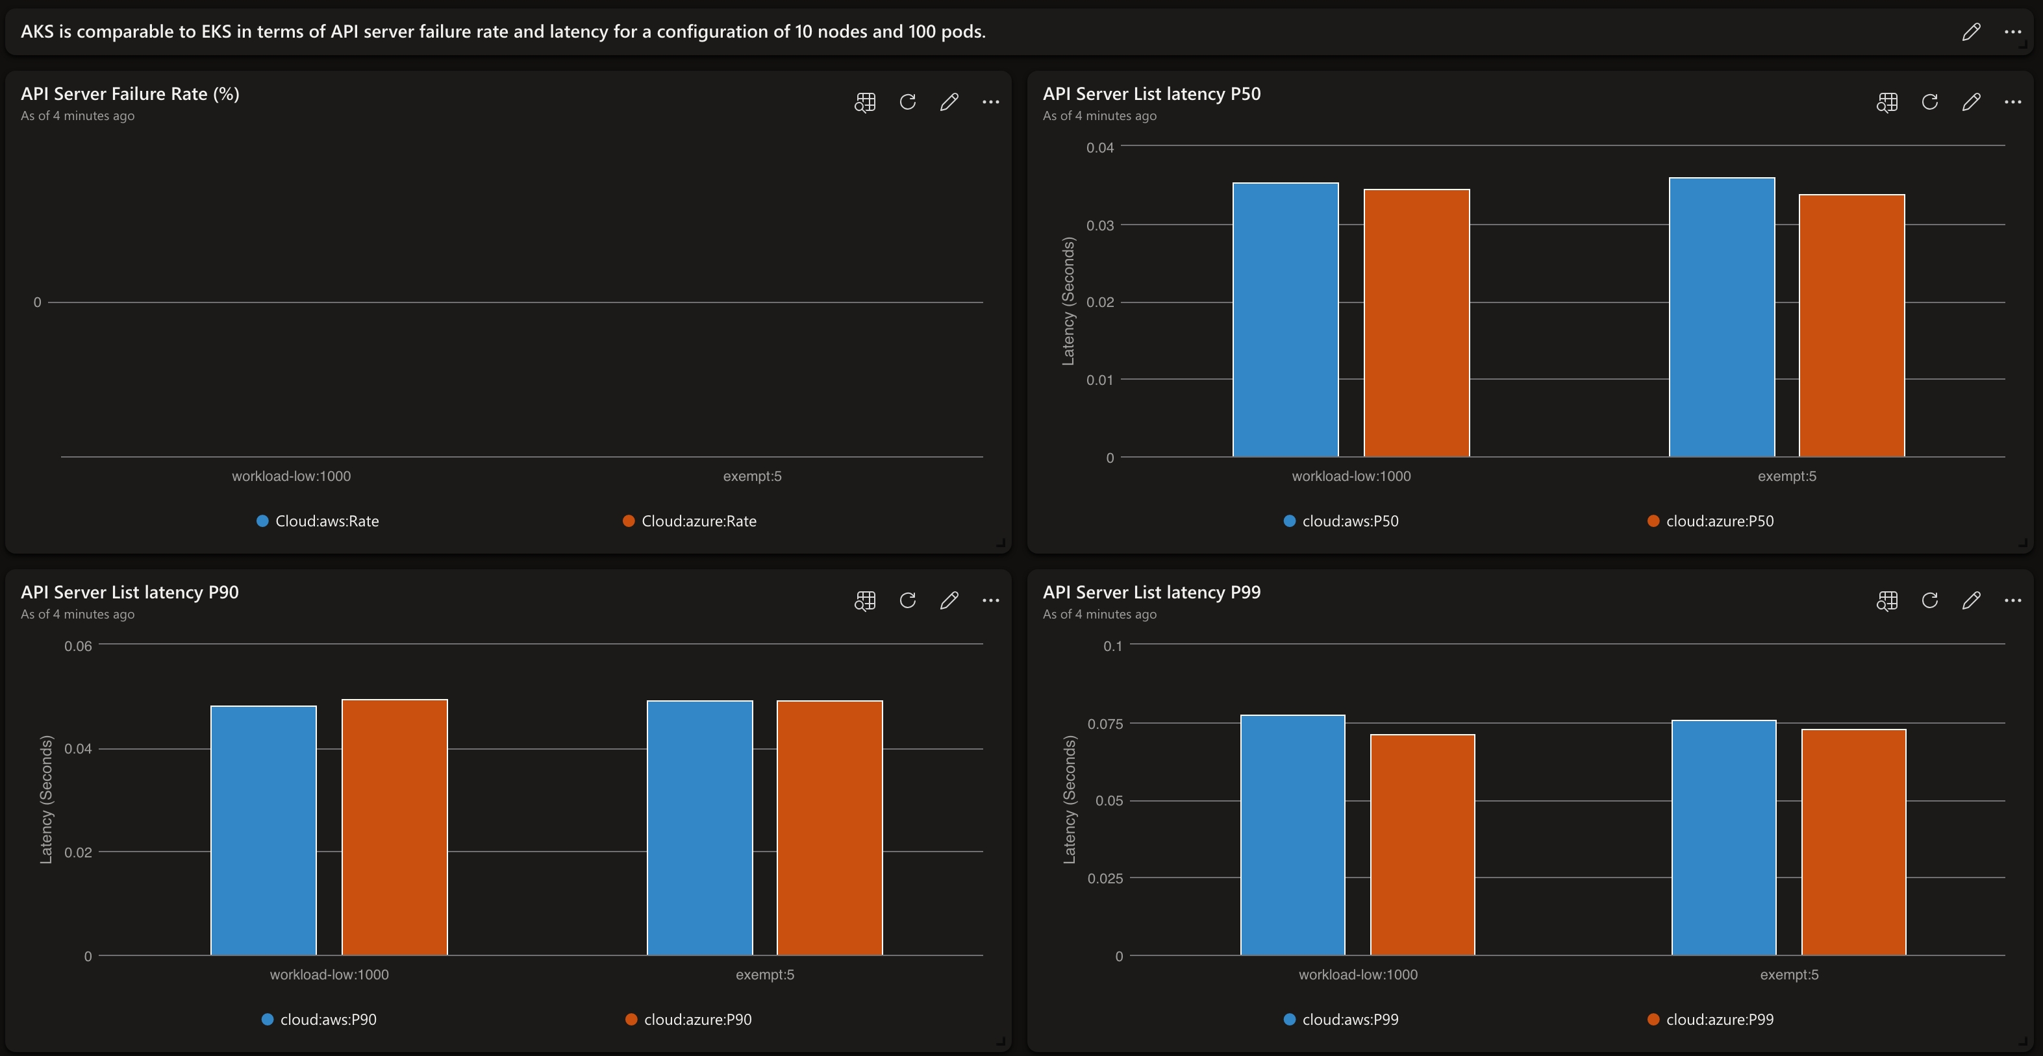This screenshot has width=2043, height=1056.
Task: Edit the List latency P90 tile
Action: [x=949, y=600]
